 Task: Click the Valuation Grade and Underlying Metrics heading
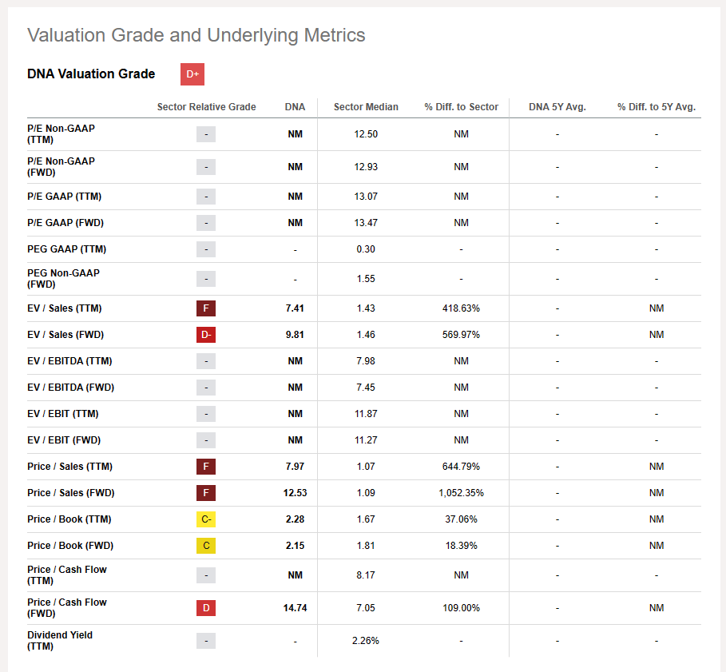(196, 35)
